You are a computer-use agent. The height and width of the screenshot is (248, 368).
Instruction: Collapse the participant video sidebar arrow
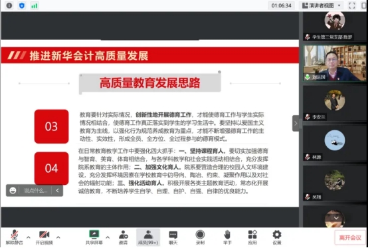click(x=296, y=123)
